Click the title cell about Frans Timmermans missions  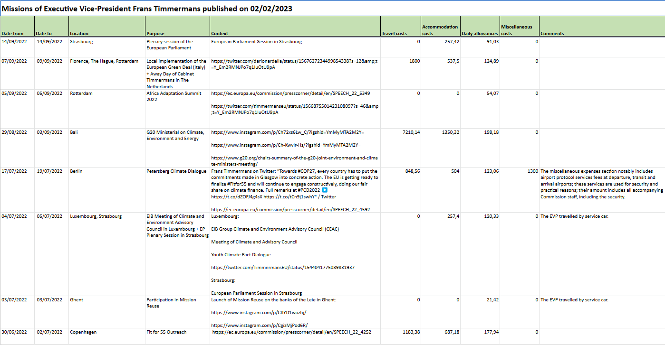point(147,9)
